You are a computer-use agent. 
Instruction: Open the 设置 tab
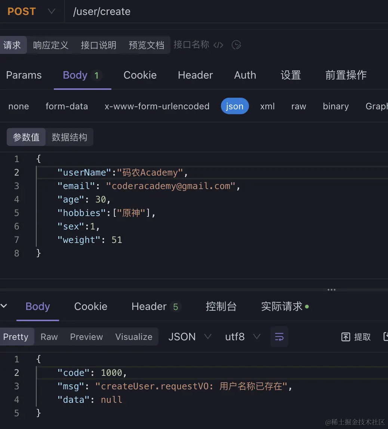click(x=291, y=75)
